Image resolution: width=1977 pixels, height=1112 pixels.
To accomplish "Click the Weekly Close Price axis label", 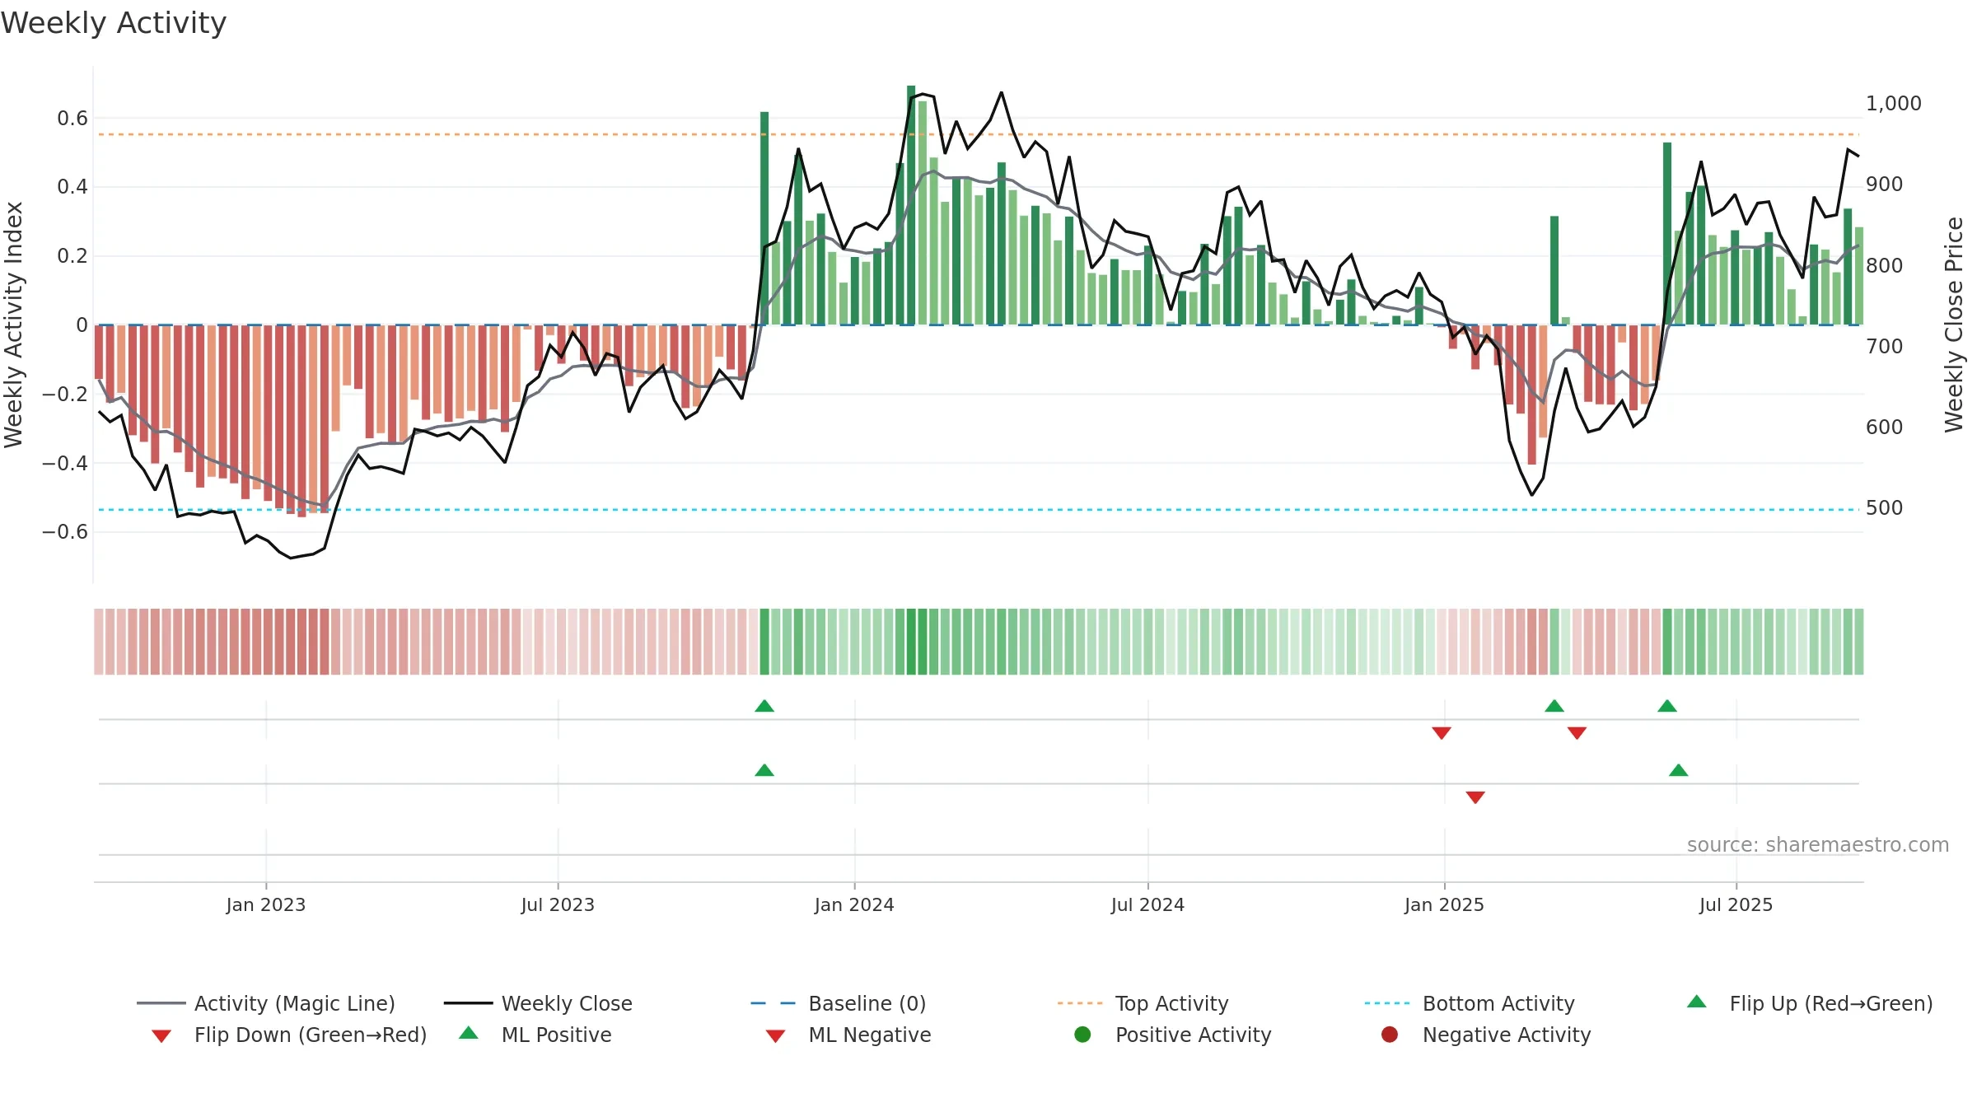I will click(x=1954, y=325).
